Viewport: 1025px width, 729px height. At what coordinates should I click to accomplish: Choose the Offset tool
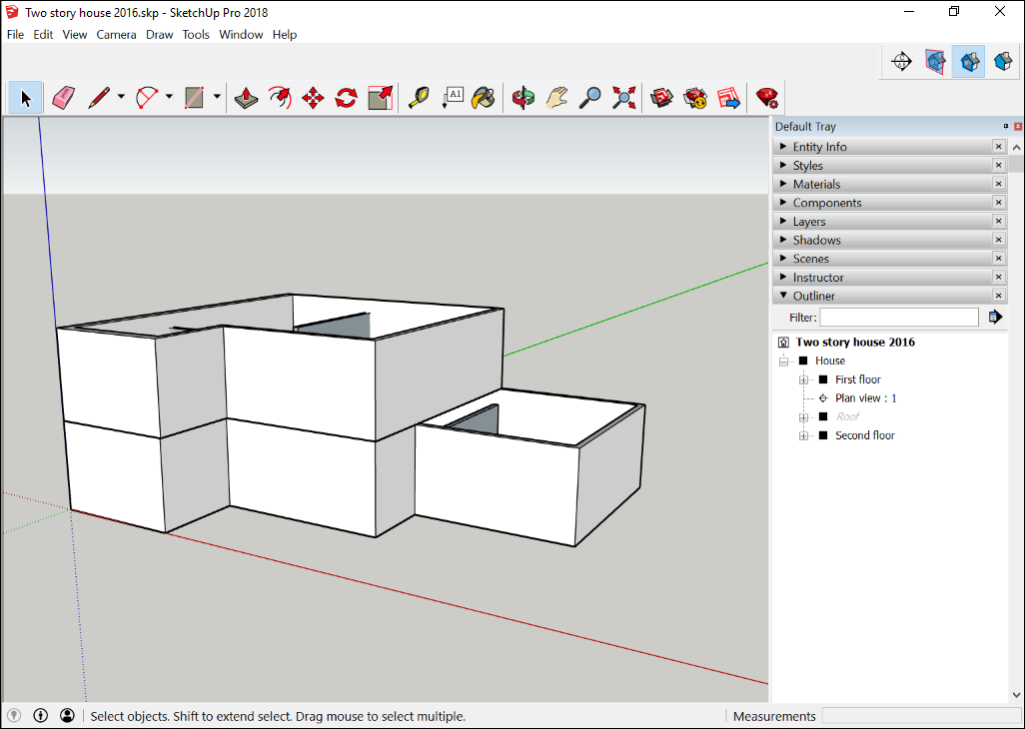280,98
